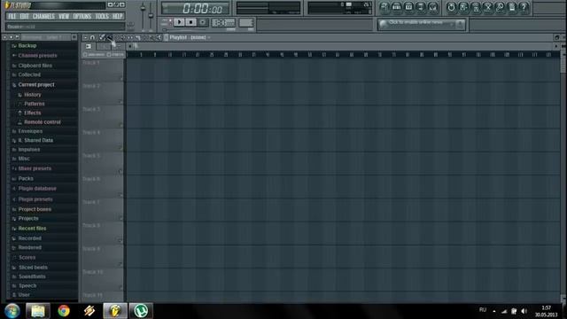
Task: Toggle the Track 3 mute switch
Action: [x=120, y=124]
